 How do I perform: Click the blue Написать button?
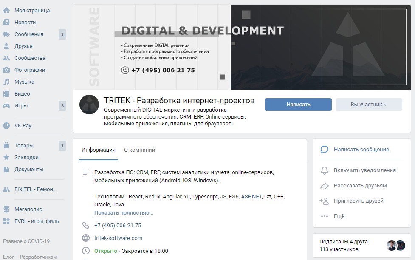pos(298,105)
